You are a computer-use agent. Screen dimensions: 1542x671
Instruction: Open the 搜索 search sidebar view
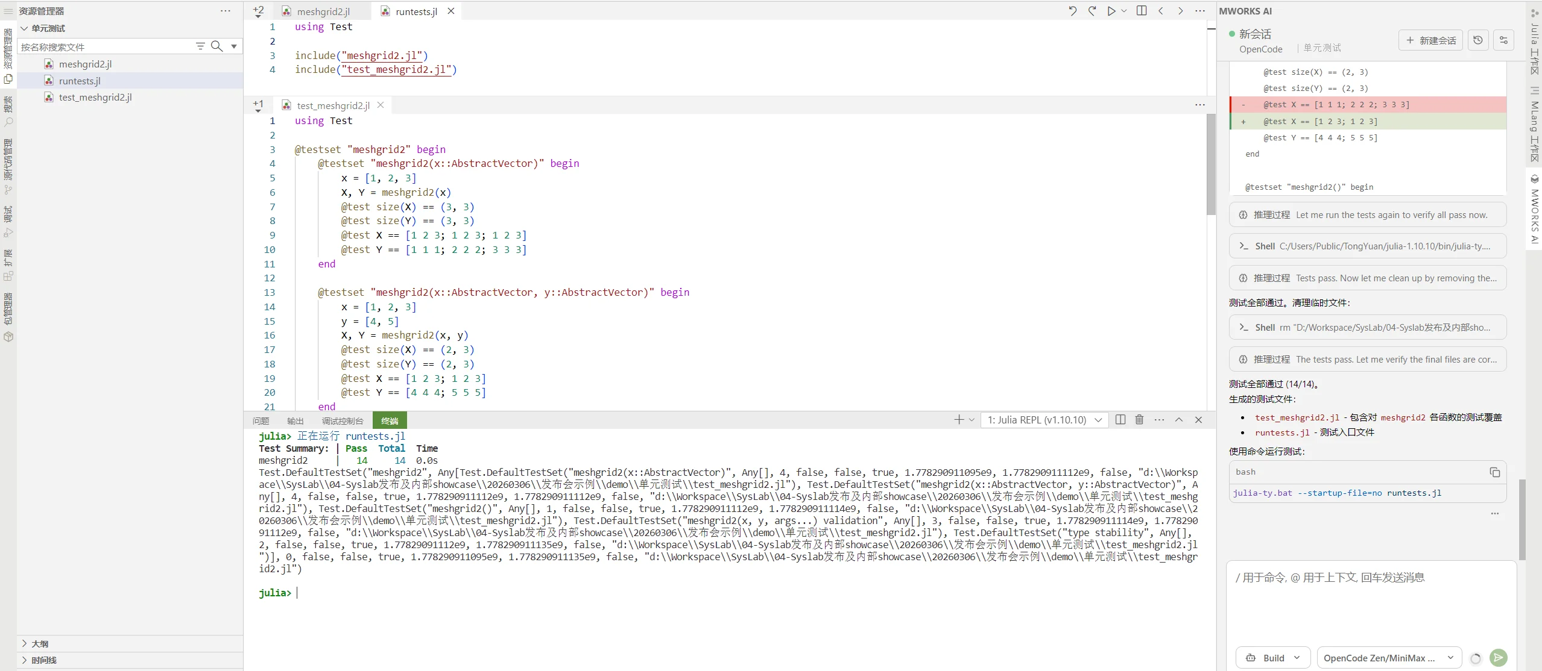tap(8, 111)
